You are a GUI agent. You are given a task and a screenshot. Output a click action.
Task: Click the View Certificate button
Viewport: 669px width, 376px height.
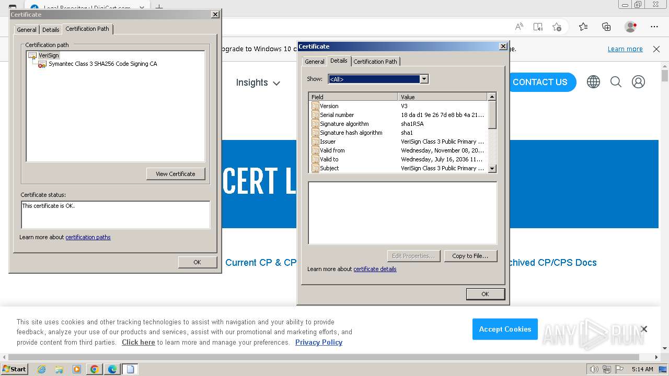[x=176, y=174]
